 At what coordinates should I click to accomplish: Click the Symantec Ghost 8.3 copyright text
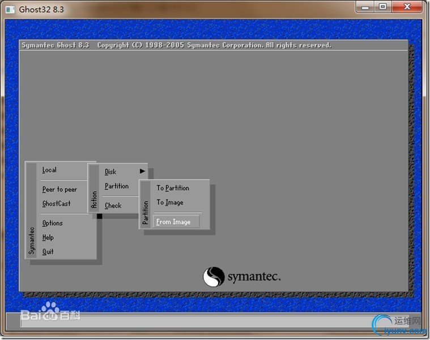(x=176, y=45)
